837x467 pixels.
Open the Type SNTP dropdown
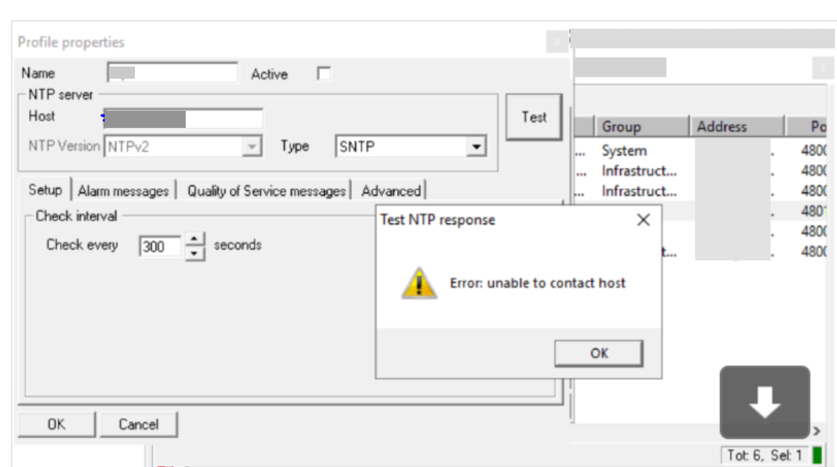(x=476, y=147)
